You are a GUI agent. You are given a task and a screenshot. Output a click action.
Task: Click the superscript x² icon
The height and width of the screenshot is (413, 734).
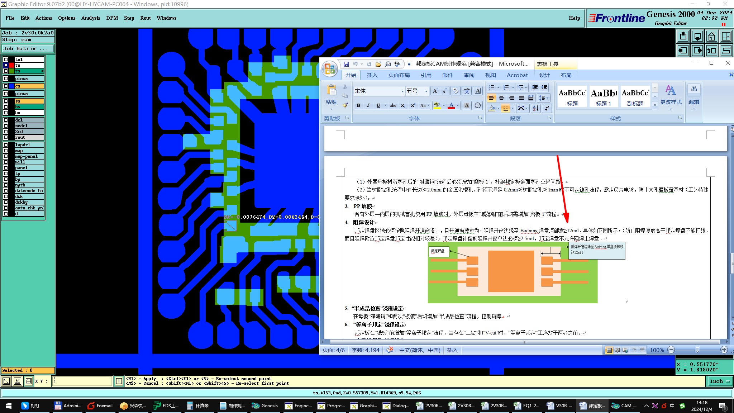413,105
